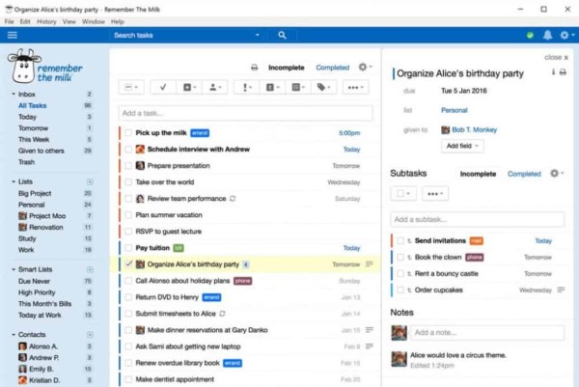Screen dimensions: 579x387
Task: Open the File menu
Action: click(x=10, y=22)
